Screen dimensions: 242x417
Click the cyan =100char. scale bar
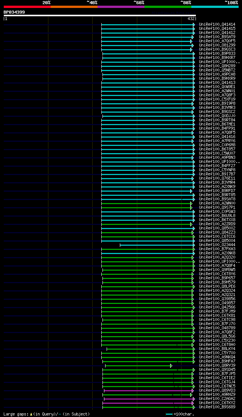coord(169,414)
